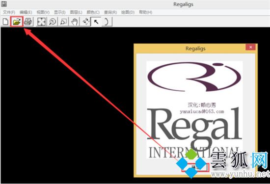Print the drawing using the printer icon
The image size is (270, 184).
[x=28, y=22]
